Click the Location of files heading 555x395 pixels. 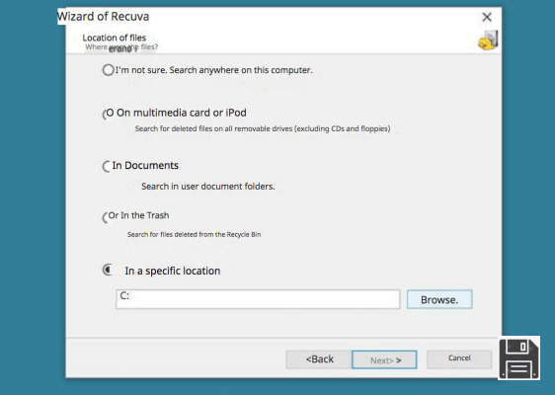(114, 38)
